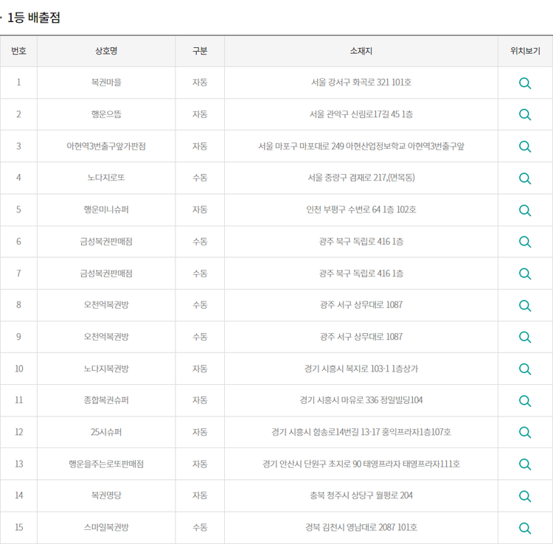Click row number 10 for 노다지복권방
This screenshot has height=544, width=553.
[x=18, y=369]
